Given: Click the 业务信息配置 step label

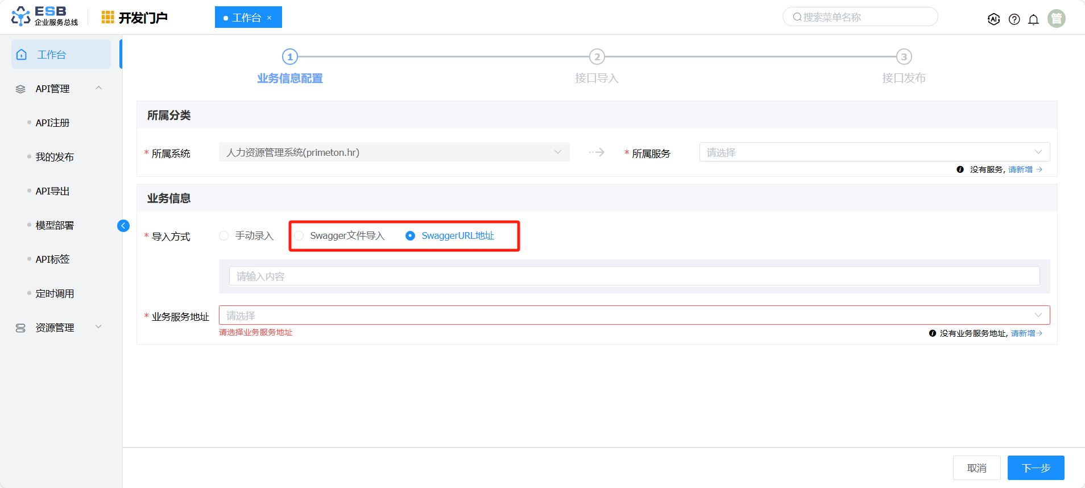Looking at the screenshot, I should pyautogui.click(x=290, y=78).
